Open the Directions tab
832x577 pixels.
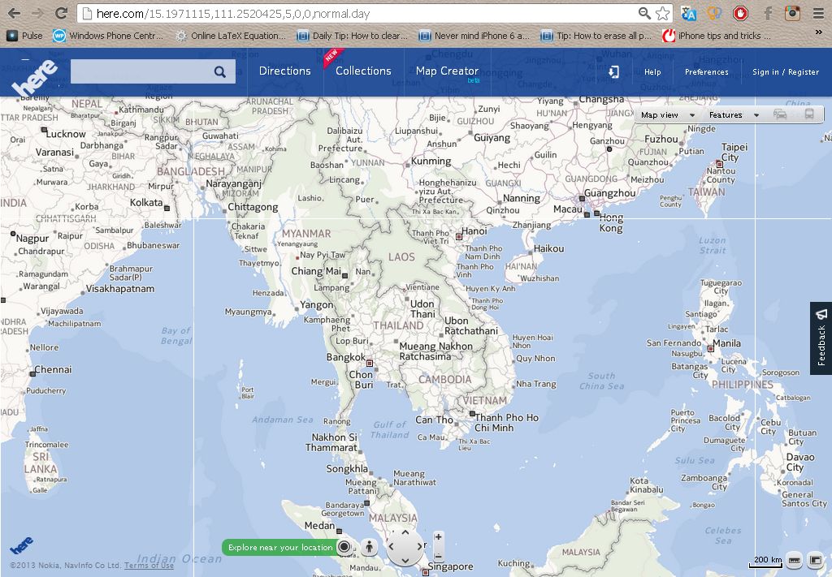[x=285, y=71]
